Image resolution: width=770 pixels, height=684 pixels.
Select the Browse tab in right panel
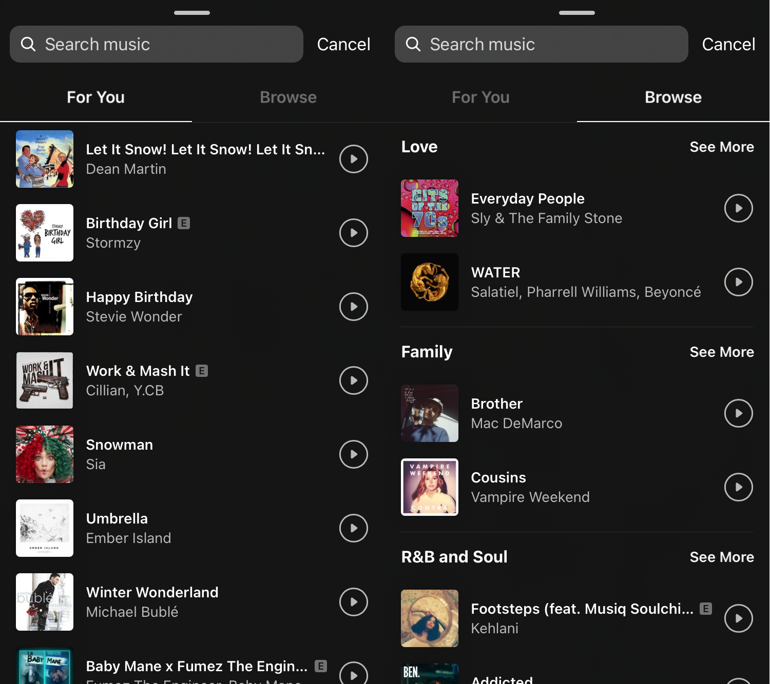(x=673, y=97)
